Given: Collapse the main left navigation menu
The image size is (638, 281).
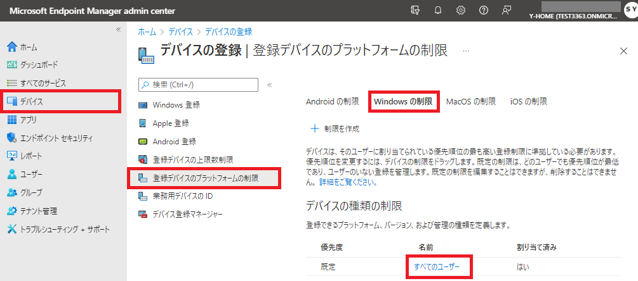Looking at the screenshot, I should coord(119,29).
